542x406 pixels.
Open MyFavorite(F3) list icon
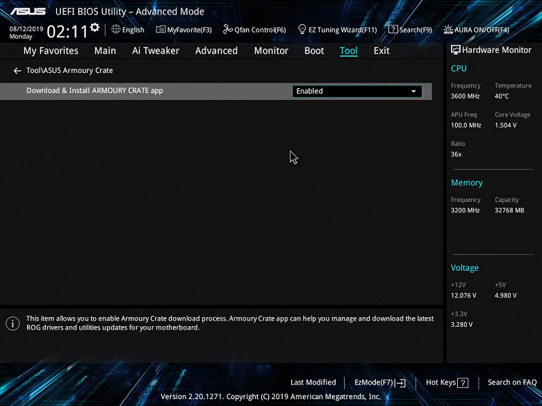(x=161, y=29)
